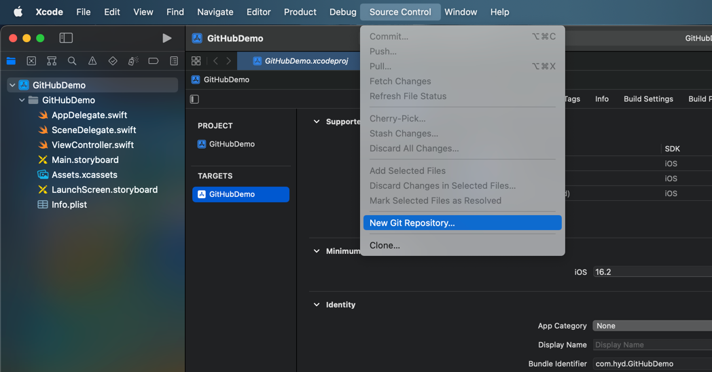Open the Source Control navigator icon
The width and height of the screenshot is (712, 372).
[x=31, y=61]
